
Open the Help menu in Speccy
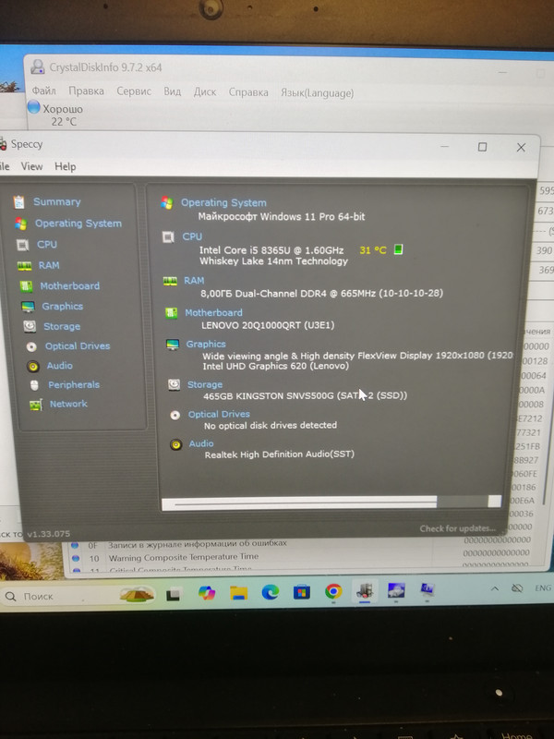tap(65, 166)
